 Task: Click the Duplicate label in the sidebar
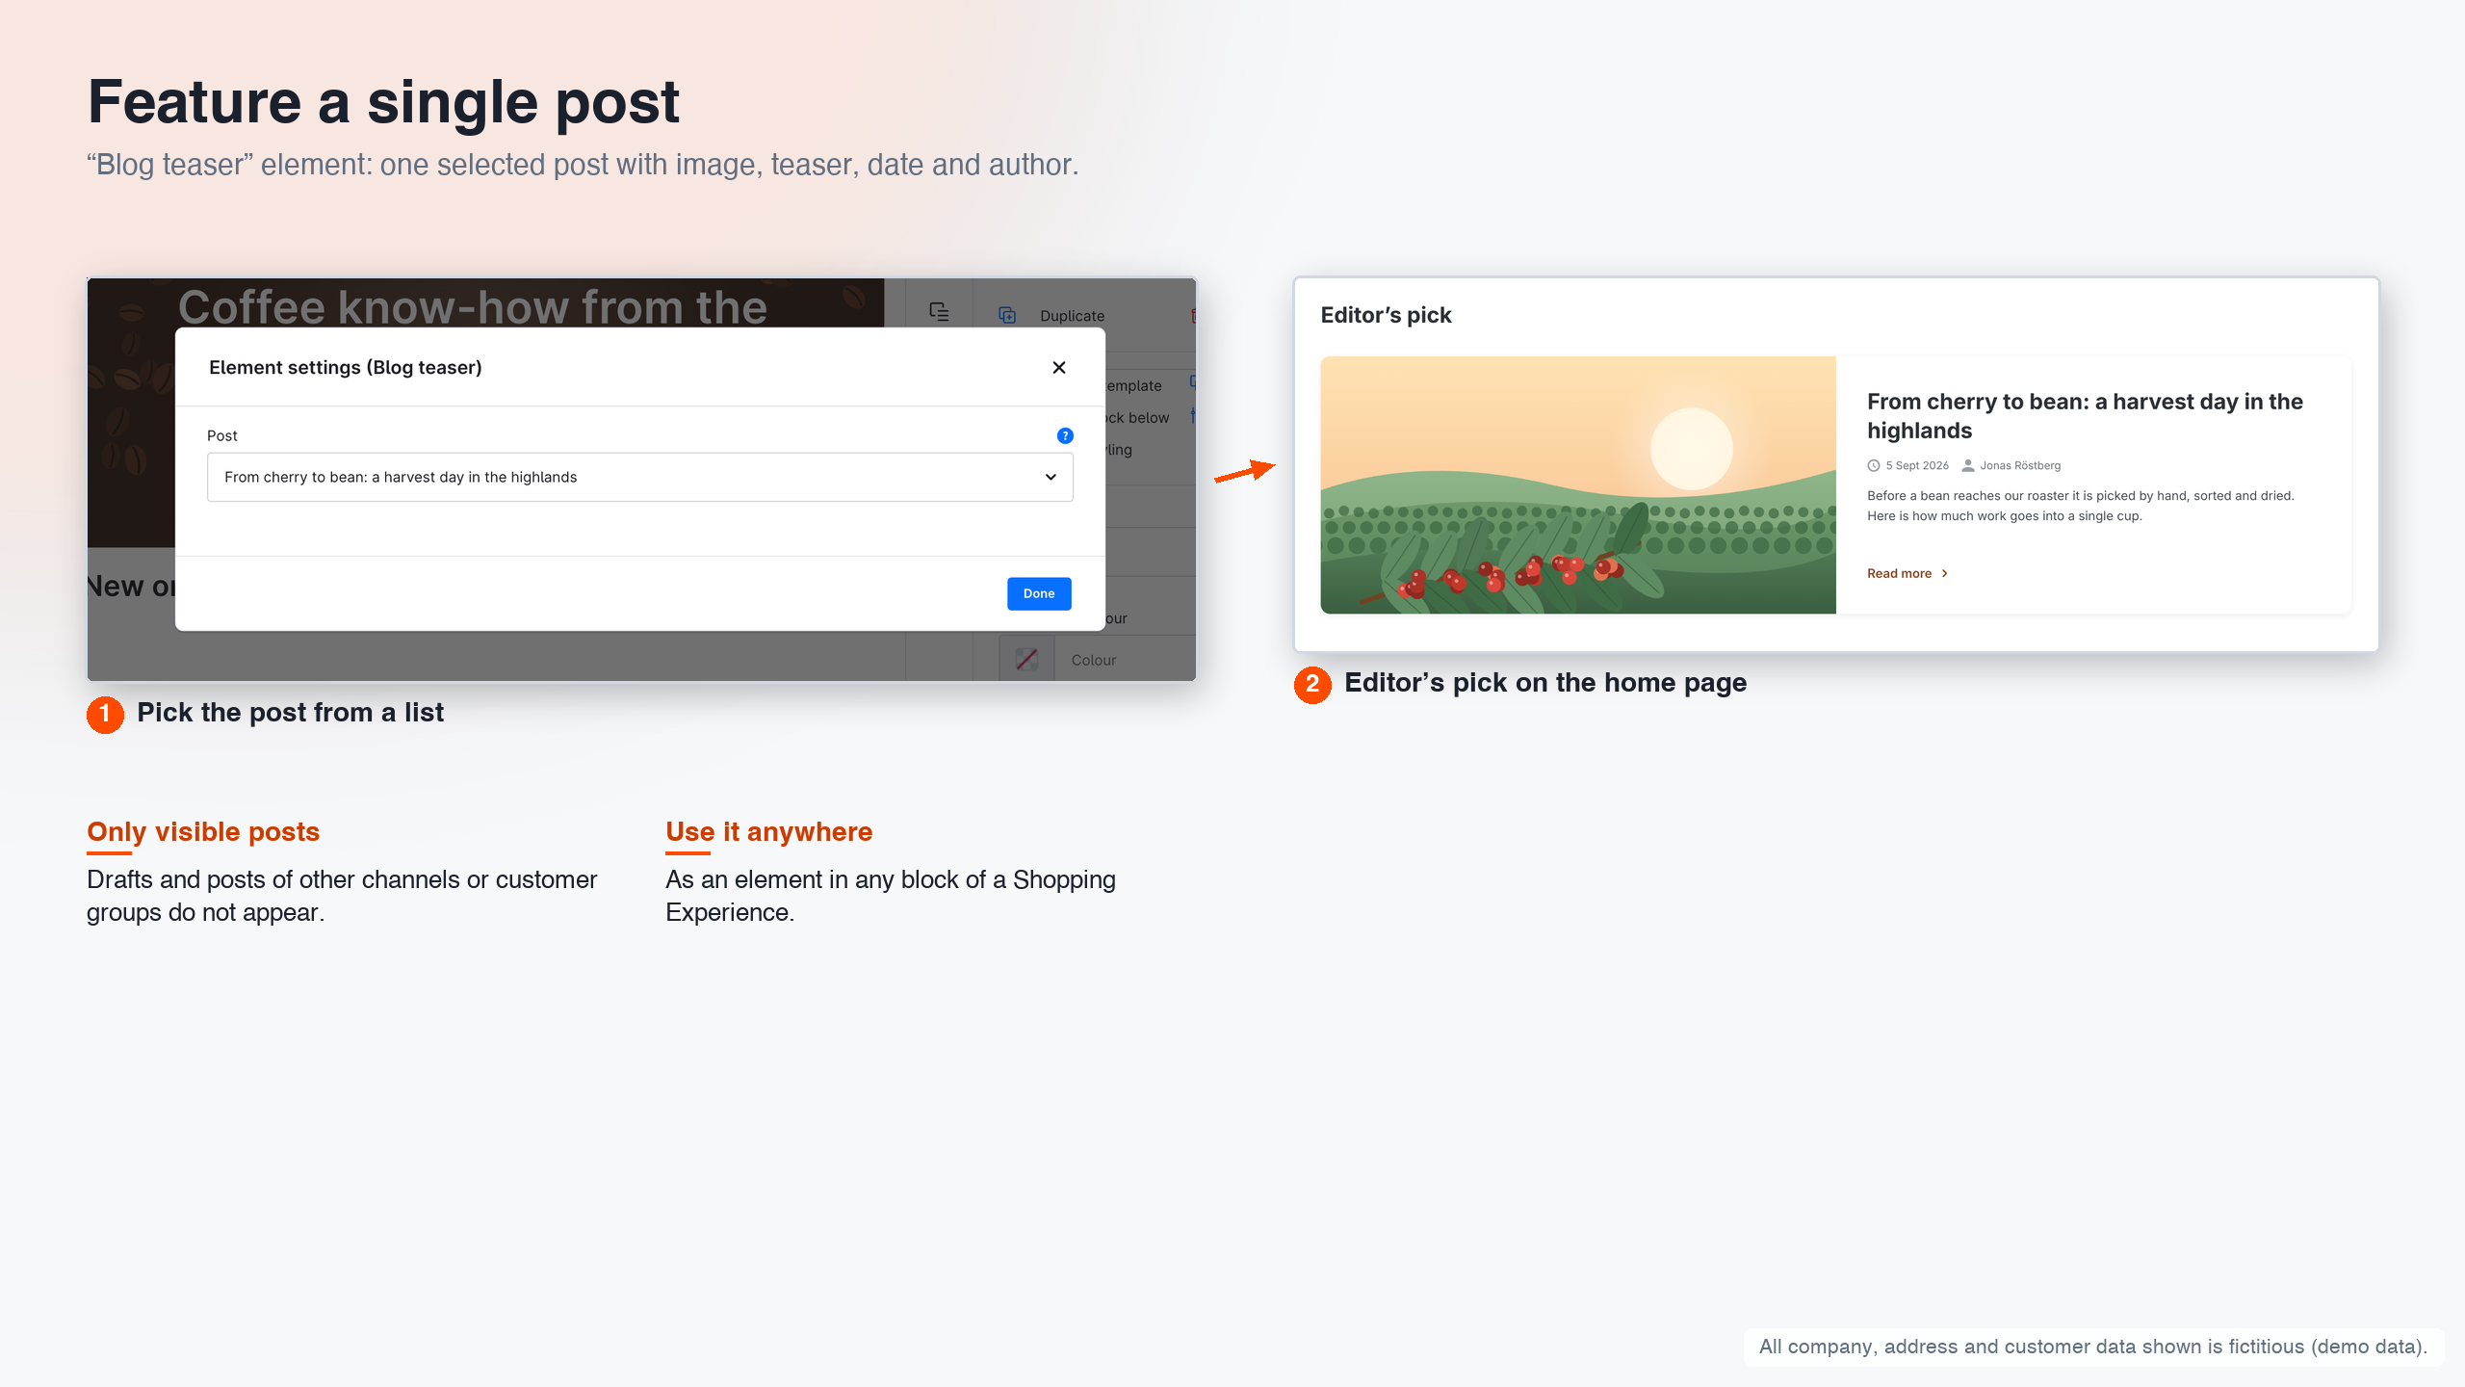coord(1072,316)
